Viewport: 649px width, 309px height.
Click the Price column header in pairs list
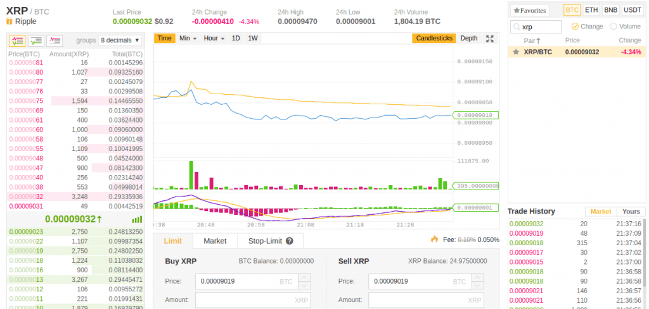(x=572, y=40)
